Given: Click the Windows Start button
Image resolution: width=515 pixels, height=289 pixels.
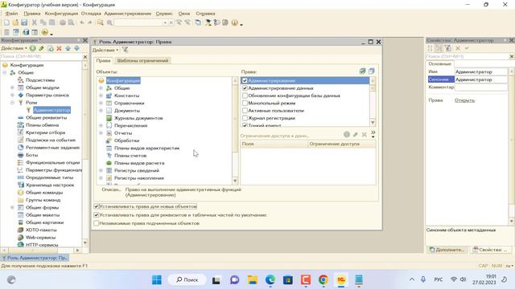Looking at the screenshot, I should pos(157,280).
